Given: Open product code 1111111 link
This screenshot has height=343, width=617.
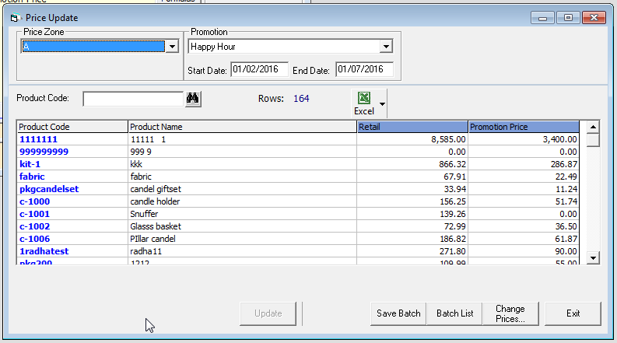Looking at the screenshot, I should pyautogui.click(x=39, y=139).
